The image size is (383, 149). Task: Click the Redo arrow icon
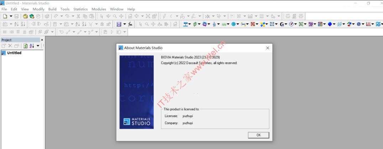[67, 16]
